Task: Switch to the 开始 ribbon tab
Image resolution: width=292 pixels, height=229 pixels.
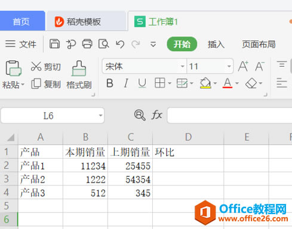Action: click(182, 44)
